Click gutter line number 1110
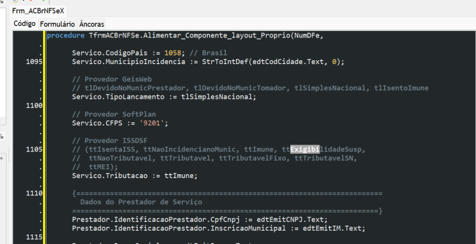 (x=34, y=193)
